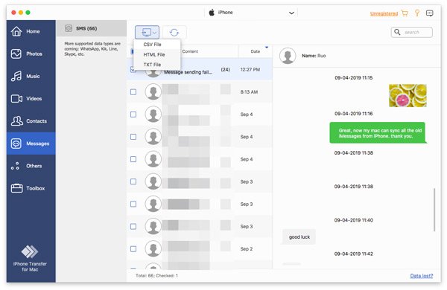Click the 'Name: Ruo' label
The image size is (447, 290).
tap(314, 56)
